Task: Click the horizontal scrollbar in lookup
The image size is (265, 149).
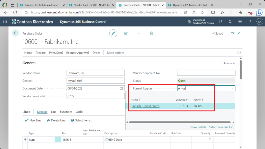Action: [180, 122]
